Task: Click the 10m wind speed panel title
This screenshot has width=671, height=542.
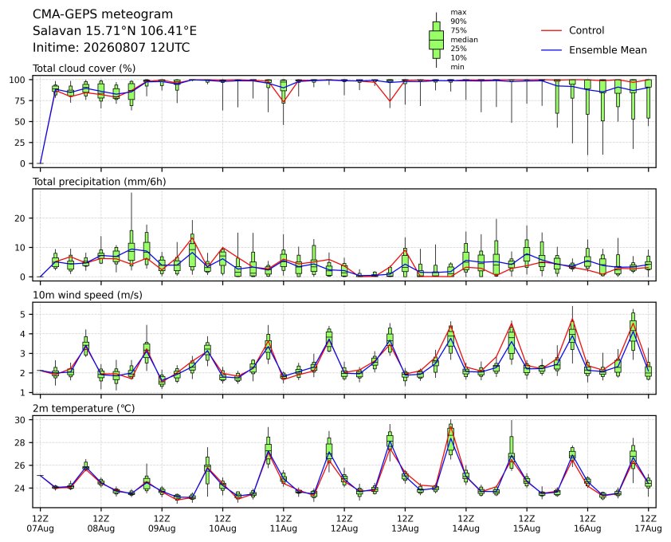Action: click(88, 296)
